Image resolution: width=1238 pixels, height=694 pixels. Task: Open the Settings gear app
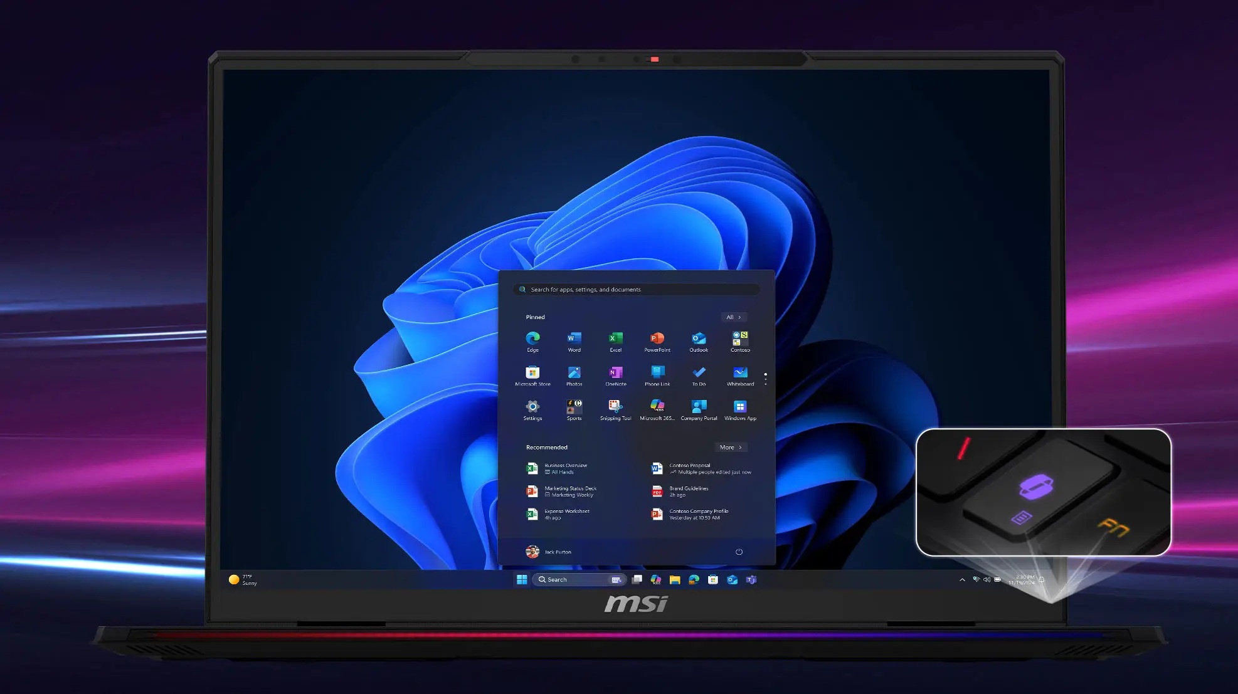[x=532, y=410]
